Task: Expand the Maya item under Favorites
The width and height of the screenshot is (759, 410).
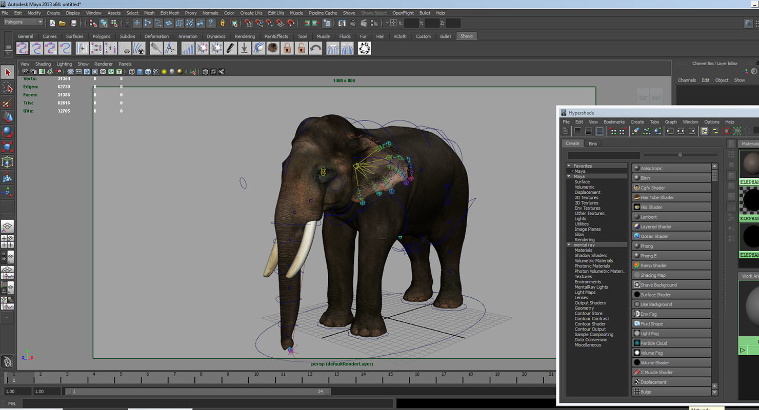Action: (572, 171)
